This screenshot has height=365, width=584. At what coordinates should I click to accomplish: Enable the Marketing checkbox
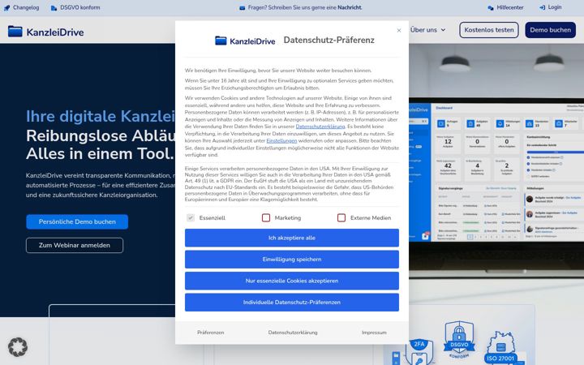pos(266,218)
